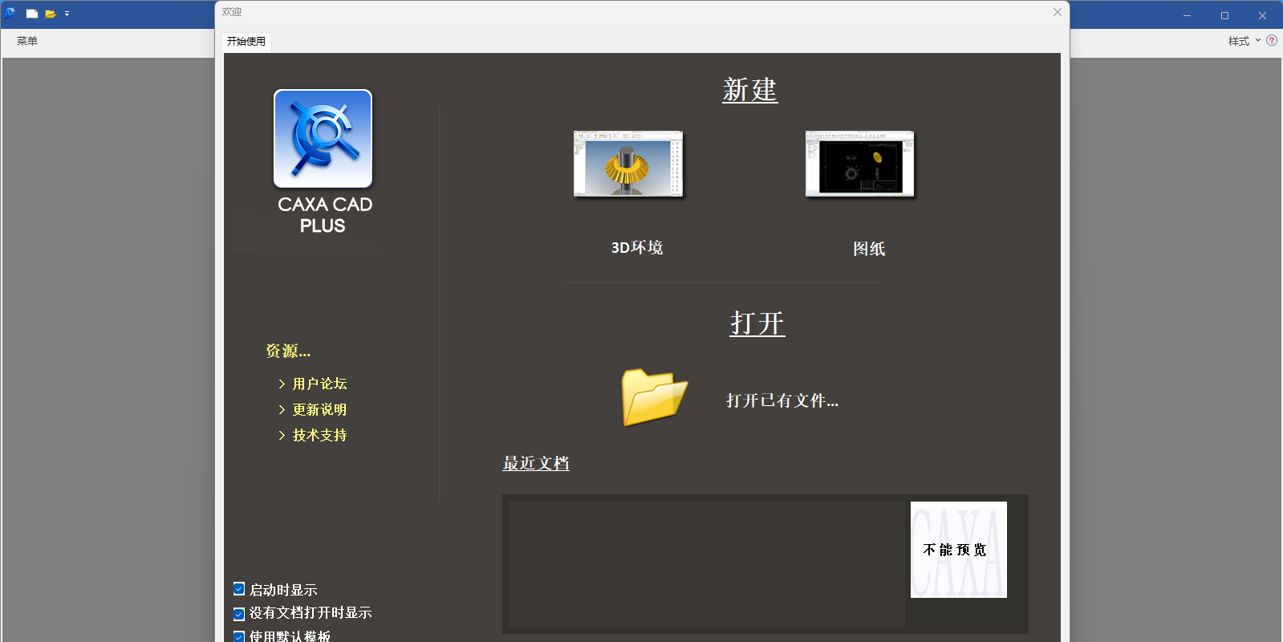1283x642 pixels.
Task: Click the new file icon in title bar
Action: tap(32, 14)
